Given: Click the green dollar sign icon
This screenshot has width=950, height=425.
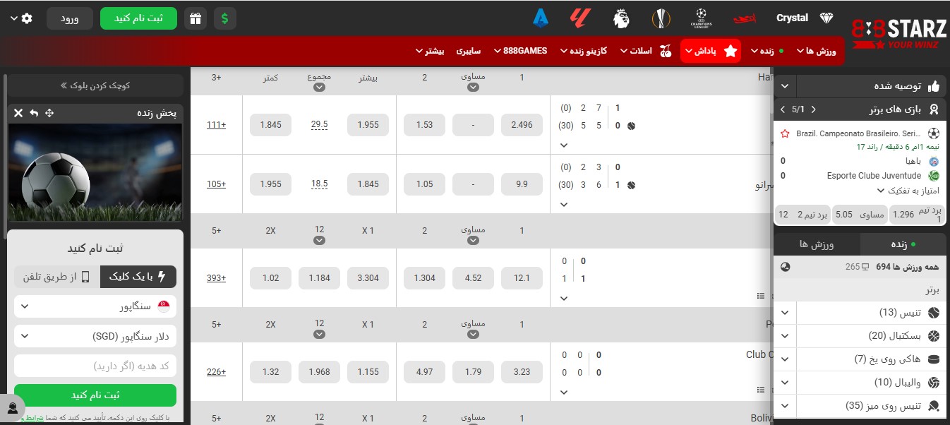Looking at the screenshot, I should (x=224, y=18).
